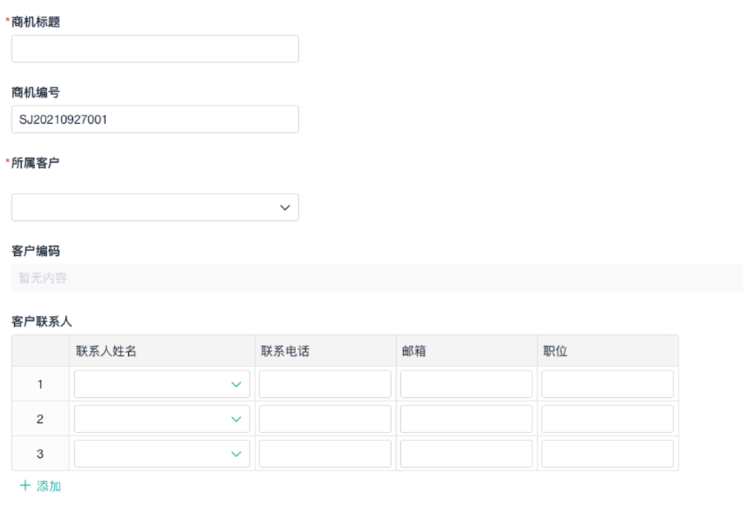Click the green chevron in row 3
The width and height of the screenshot is (743, 506).
(235, 454)
